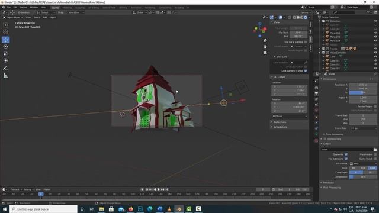
Task: Switch to wireframe viewport shading
Action: coord(294,17)
